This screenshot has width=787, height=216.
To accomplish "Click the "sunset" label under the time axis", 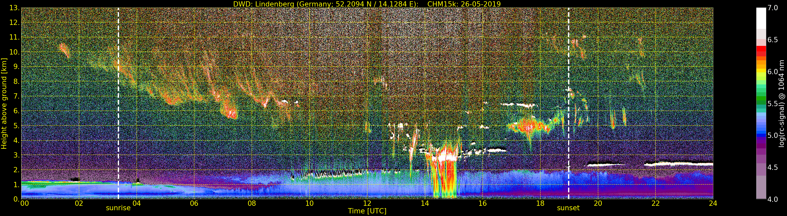I will (x=568, y=208).
